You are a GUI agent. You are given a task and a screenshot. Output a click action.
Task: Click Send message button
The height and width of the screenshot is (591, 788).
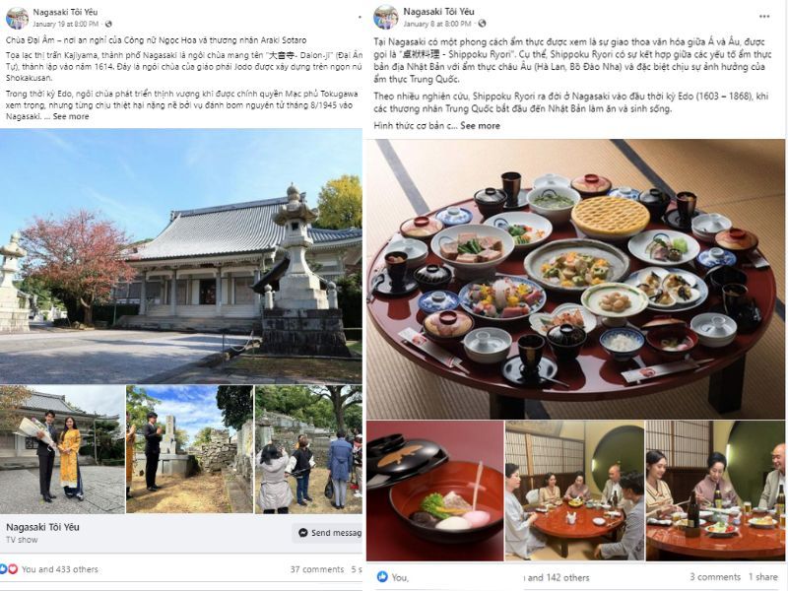tap(328, 533)
